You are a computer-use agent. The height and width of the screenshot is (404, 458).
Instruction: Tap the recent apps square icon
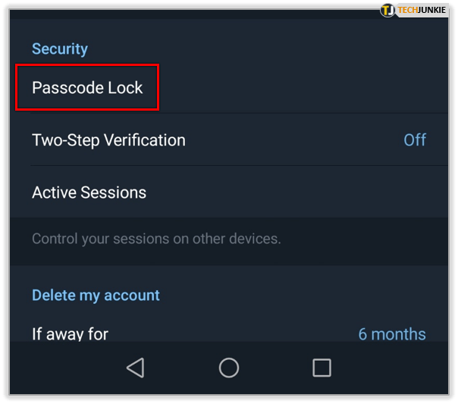click(322, 368)
